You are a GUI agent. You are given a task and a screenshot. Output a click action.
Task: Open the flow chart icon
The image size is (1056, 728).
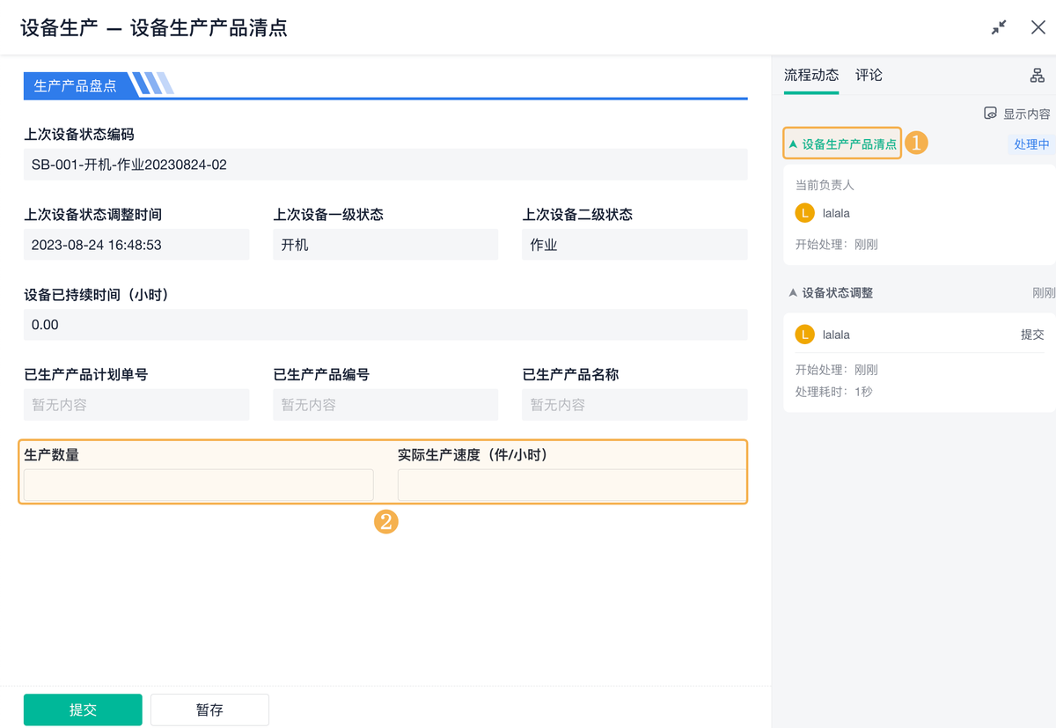point(1037,76)
